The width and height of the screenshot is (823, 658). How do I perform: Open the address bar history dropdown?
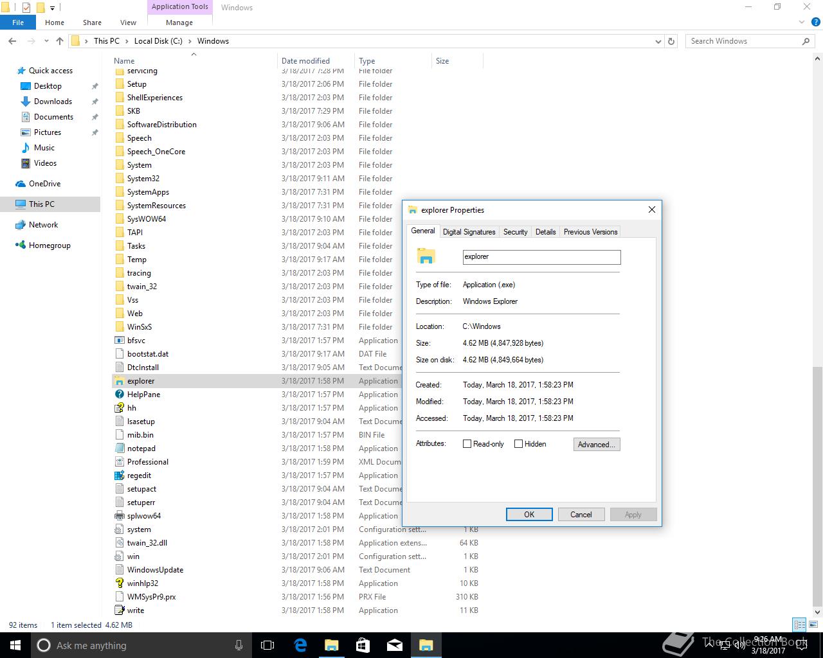658,41
